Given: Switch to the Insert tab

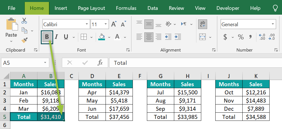Looking at the screenshot, I should click(x=61, y=8).
